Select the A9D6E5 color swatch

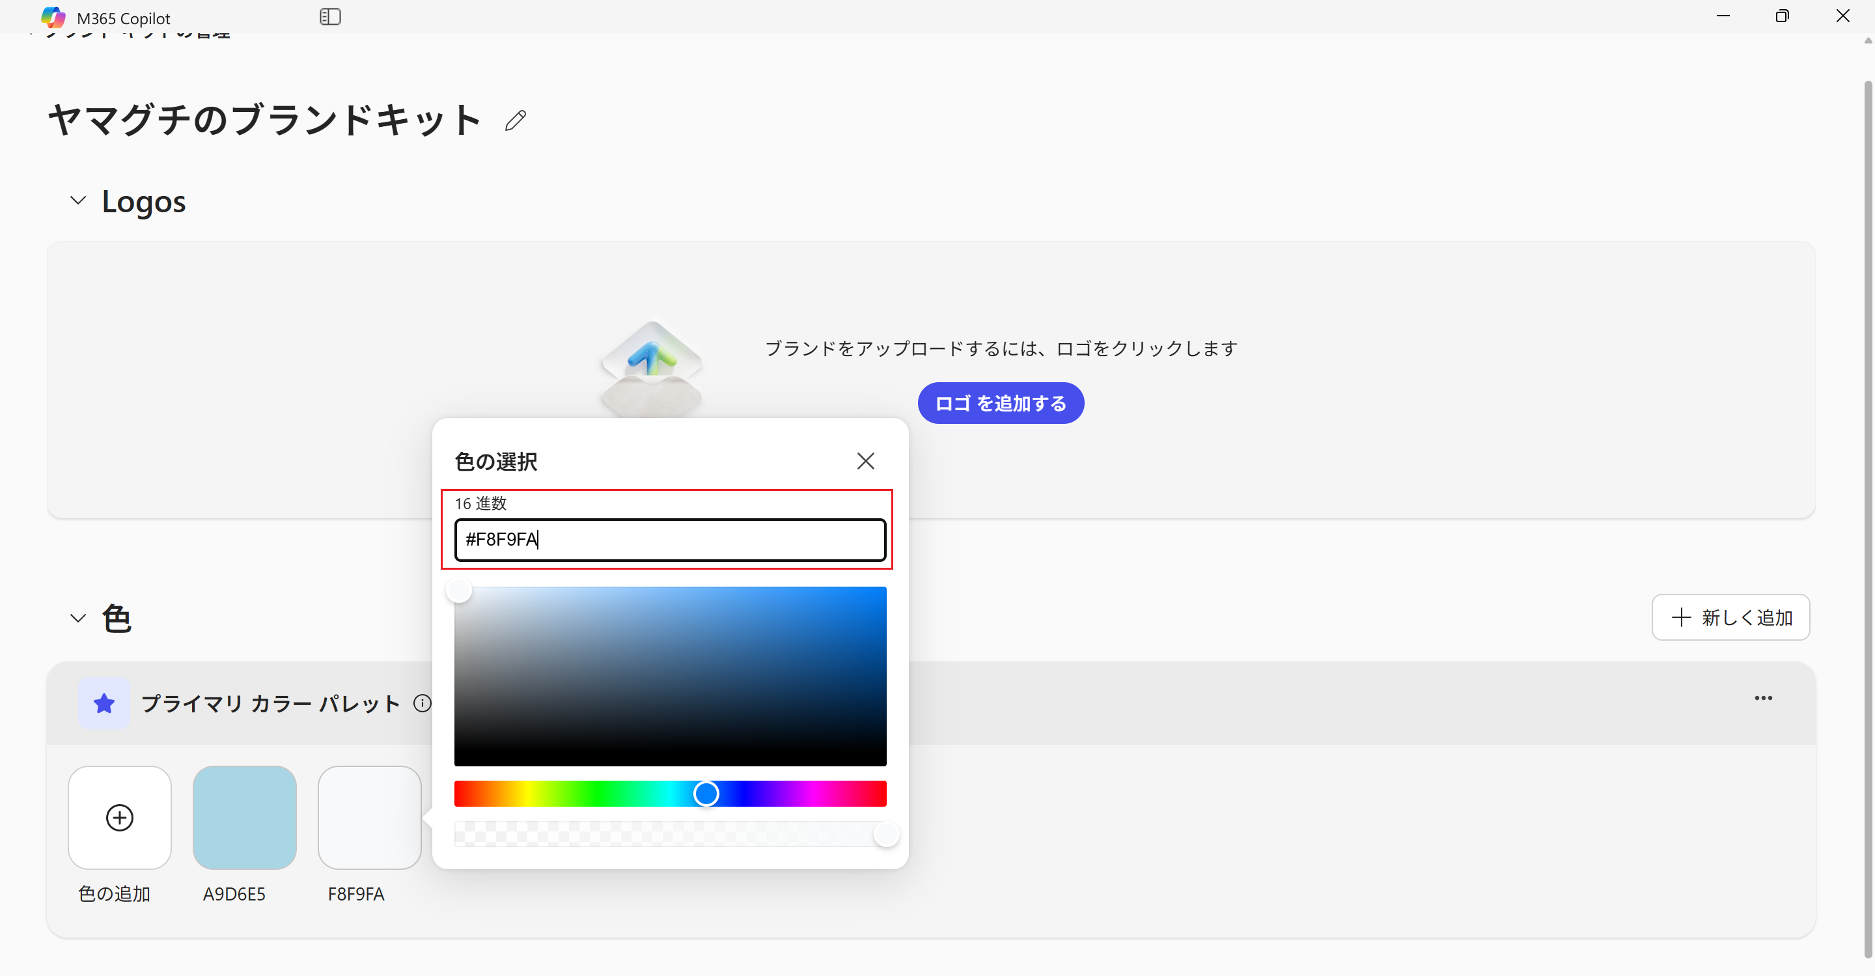coord(244,817)
